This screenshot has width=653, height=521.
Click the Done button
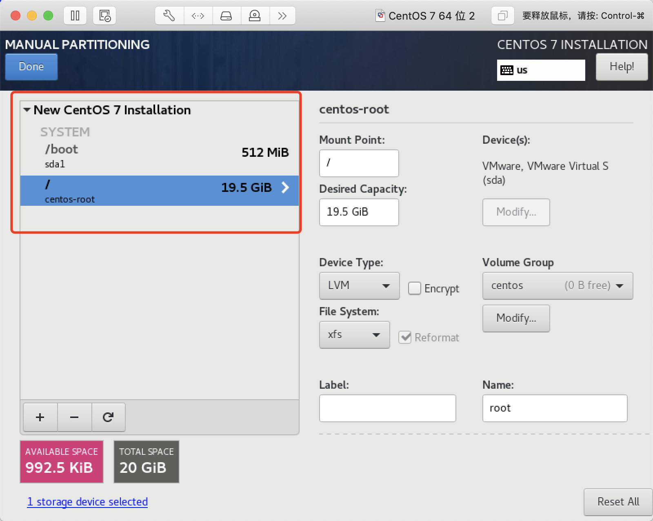click(x=31, y=67)
